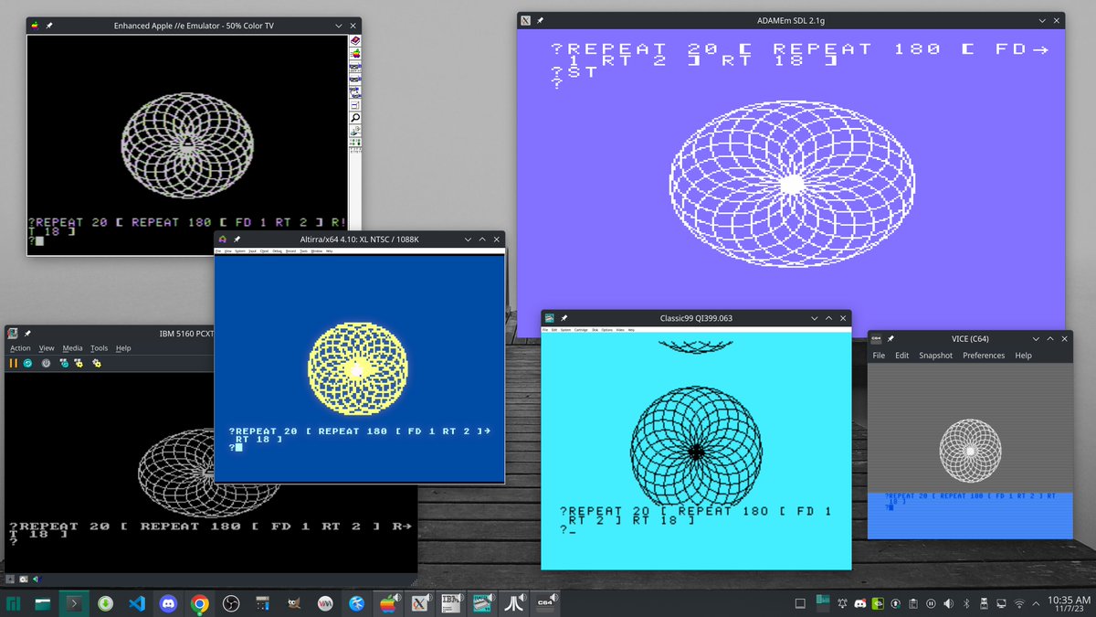The image size is (1096, 617).
Task: Switch to Classic99 taskbar entry
Action: coord(483,603)
